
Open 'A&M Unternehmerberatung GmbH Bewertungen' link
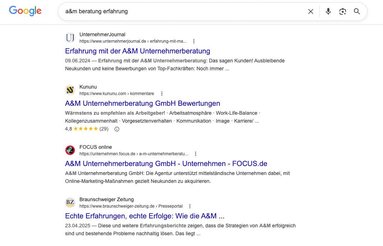[142, 103]
